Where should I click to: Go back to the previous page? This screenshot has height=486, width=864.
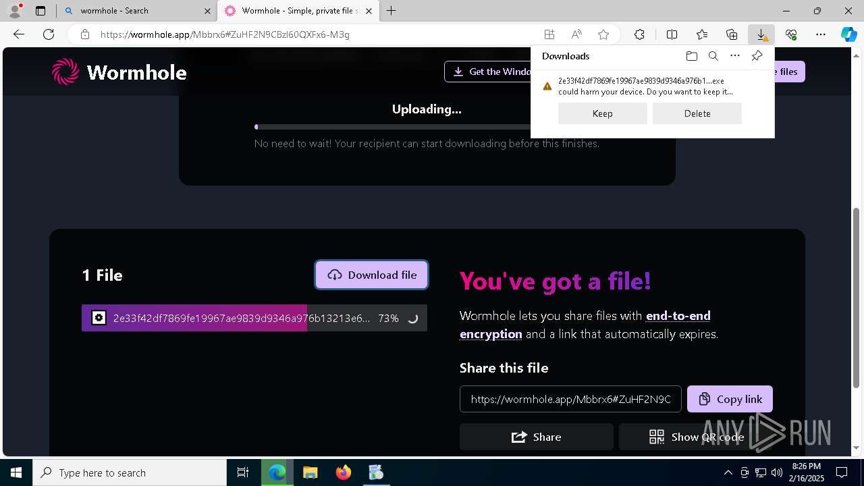[19, 34]
